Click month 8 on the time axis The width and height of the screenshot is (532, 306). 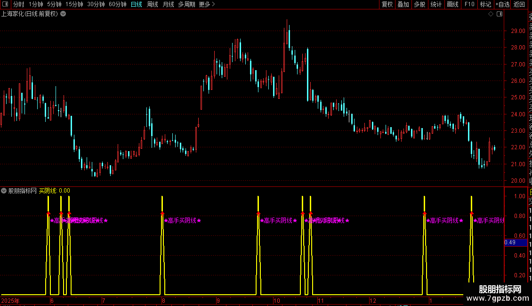coord(163,300)
